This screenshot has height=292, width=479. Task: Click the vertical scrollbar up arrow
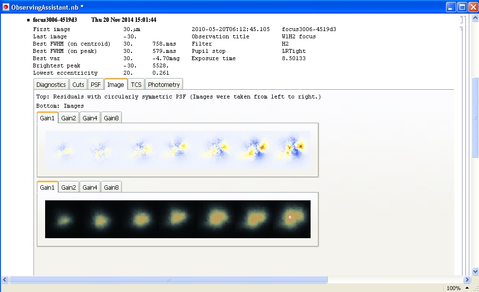click(475, 18)
